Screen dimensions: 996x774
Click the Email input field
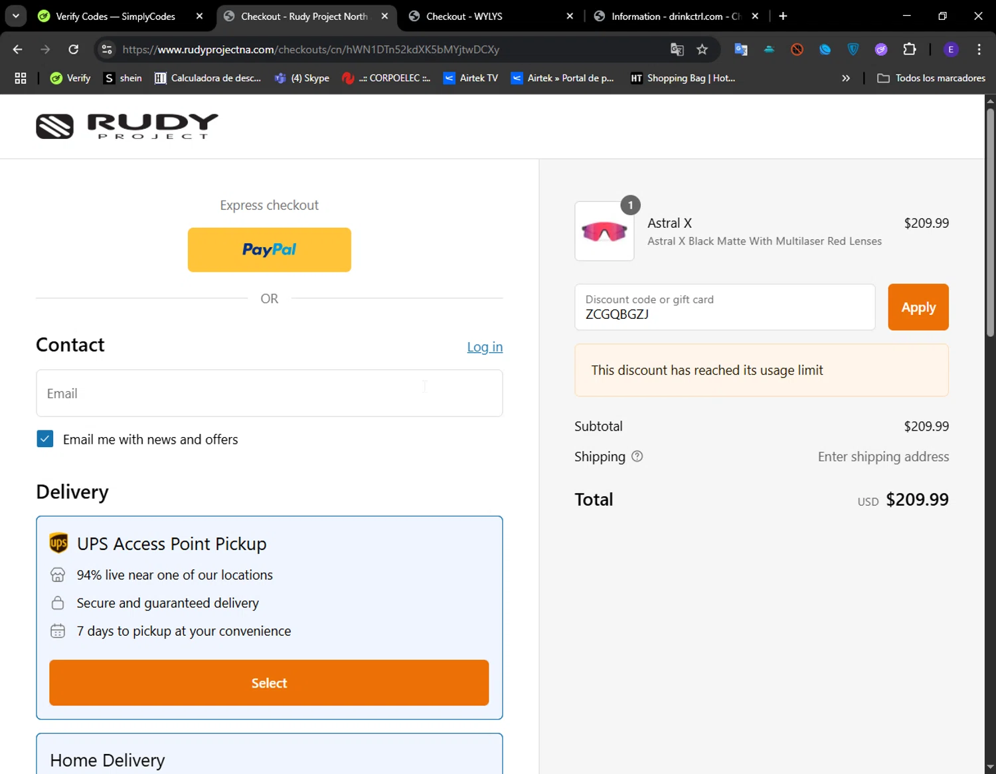(x=269, y=393)
